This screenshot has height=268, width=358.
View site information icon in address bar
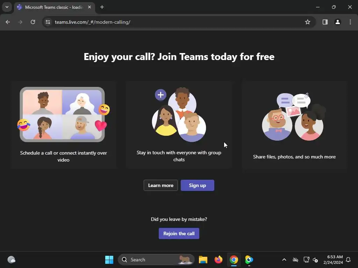[48, 22]
